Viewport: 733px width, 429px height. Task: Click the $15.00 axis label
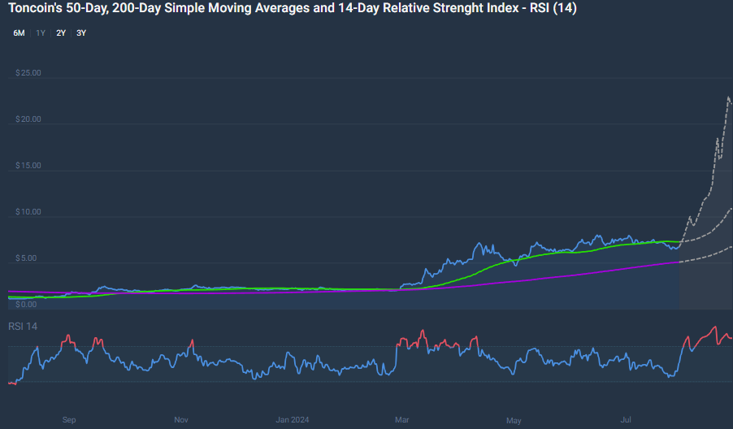28,166
